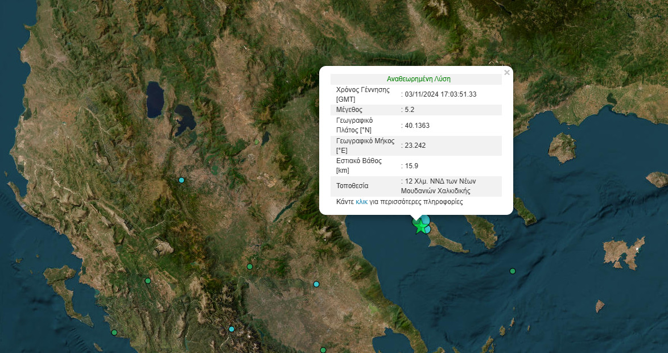Image resolution: width=668 pixels, height=353 pixels.
Task: Click the origin time value 03/11/2024 17:03:51.33
Action: [440, 94]
